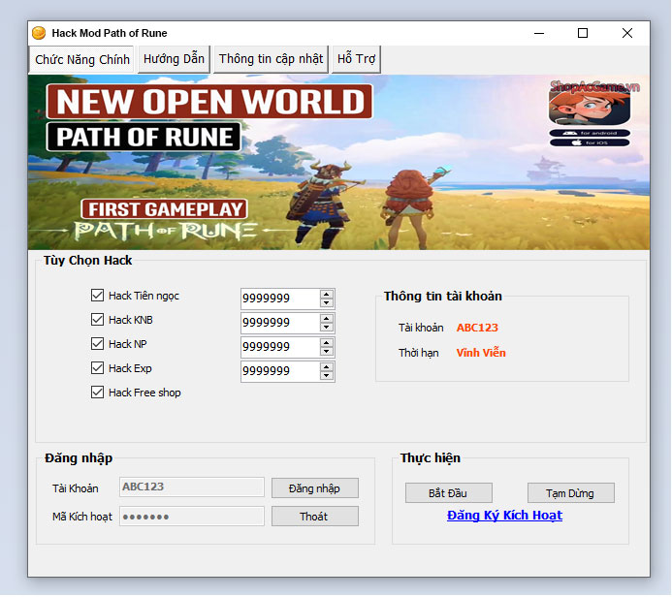
Task: Click the Tài Khoản input field
Action: (x=192, y=487)
